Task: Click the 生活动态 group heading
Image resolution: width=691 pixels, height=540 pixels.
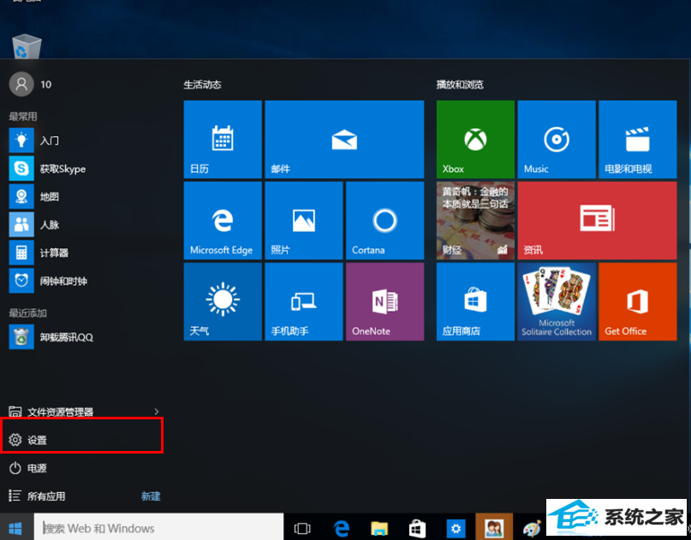Action: [202, 85]
